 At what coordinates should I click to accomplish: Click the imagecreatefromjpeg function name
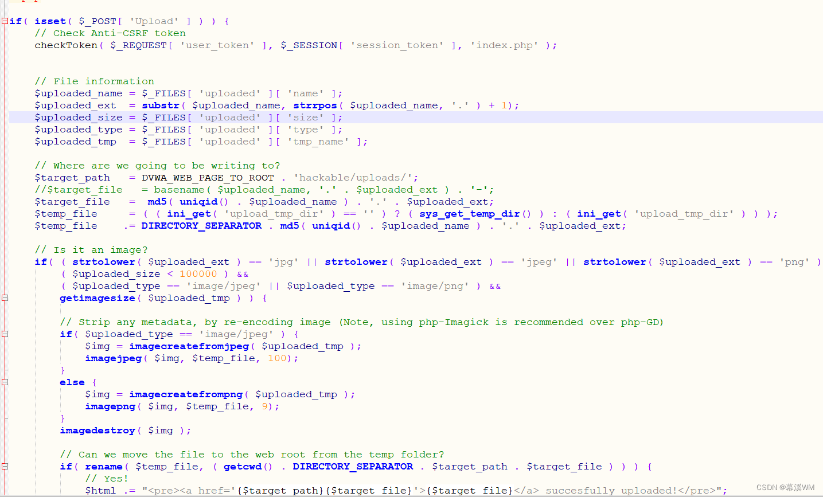(x=189, y=346)
